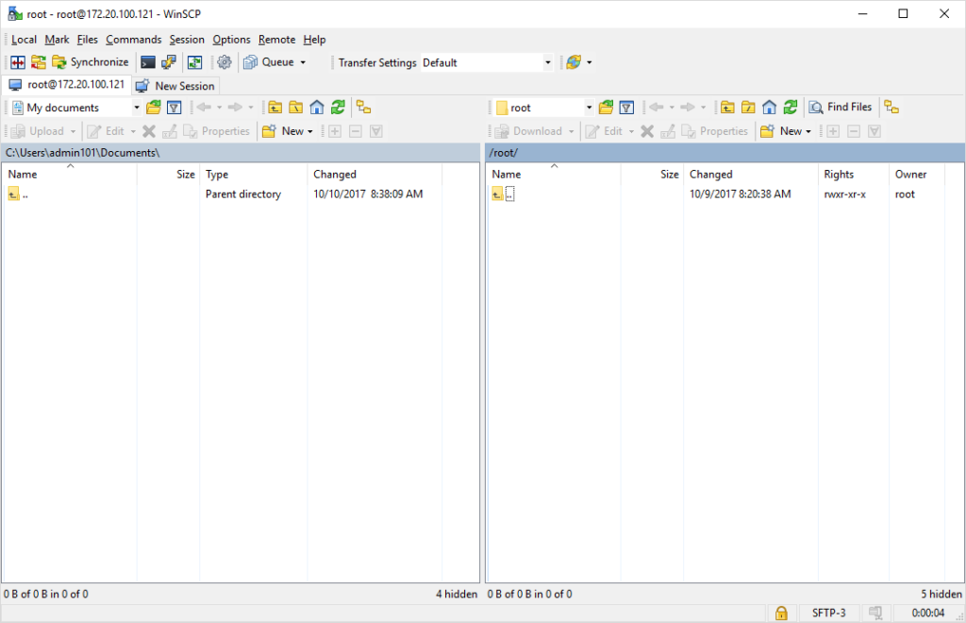Expand the My documents location dropdown
Viewport: 966px width, 623px height.
point(136,106)
